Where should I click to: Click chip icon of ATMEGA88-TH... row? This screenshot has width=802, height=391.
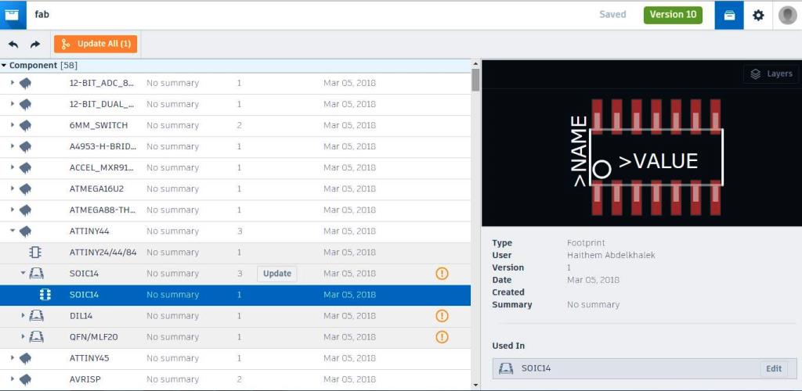25,210
